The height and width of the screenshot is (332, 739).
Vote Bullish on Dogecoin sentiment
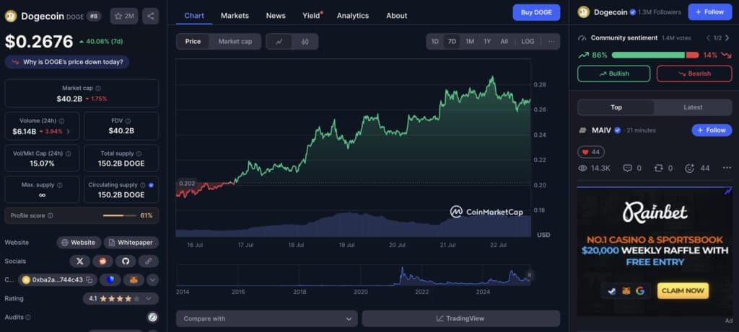click(613, 74)
